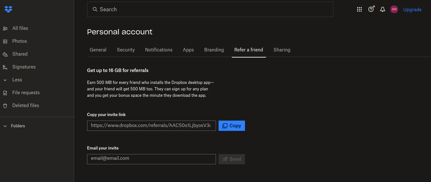This screenshot has width=431, height=182.
Task: Click the Upgrade link
Action: (412, 10)
